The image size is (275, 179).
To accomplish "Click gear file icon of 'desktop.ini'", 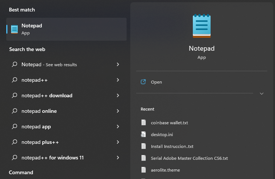I will pyautogui.click(x=143, y=134).
